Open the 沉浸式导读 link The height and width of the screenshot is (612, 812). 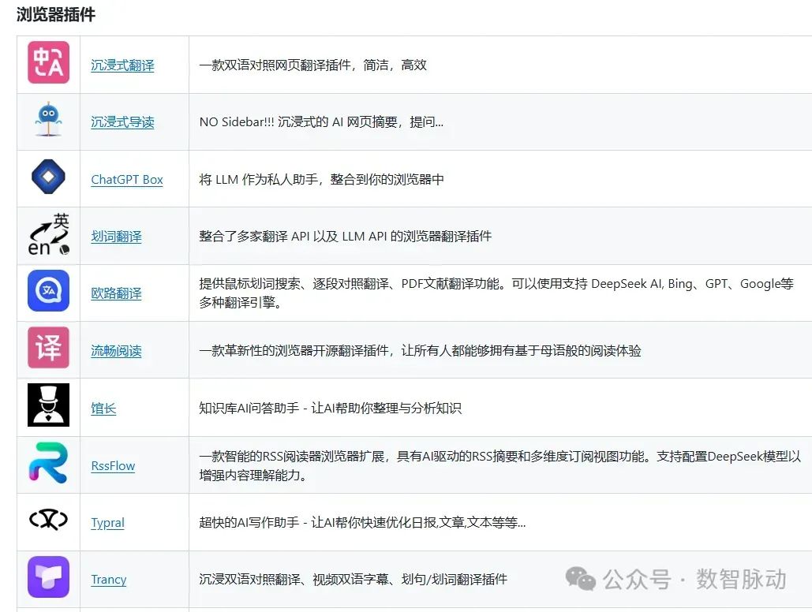pyautogui.click(x=123, y=122)
